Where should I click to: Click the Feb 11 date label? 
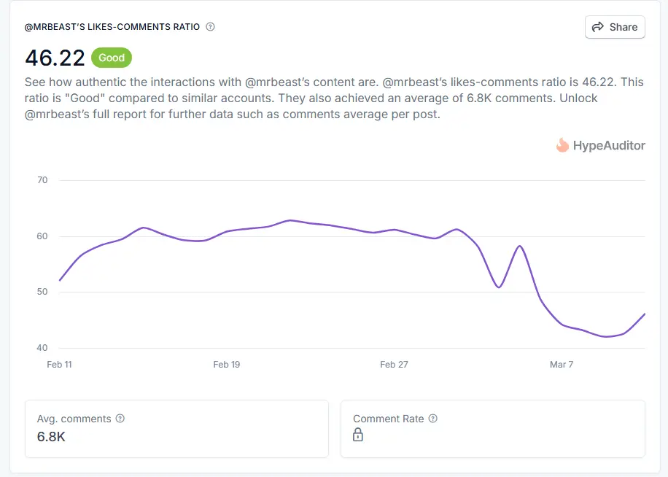59,365
